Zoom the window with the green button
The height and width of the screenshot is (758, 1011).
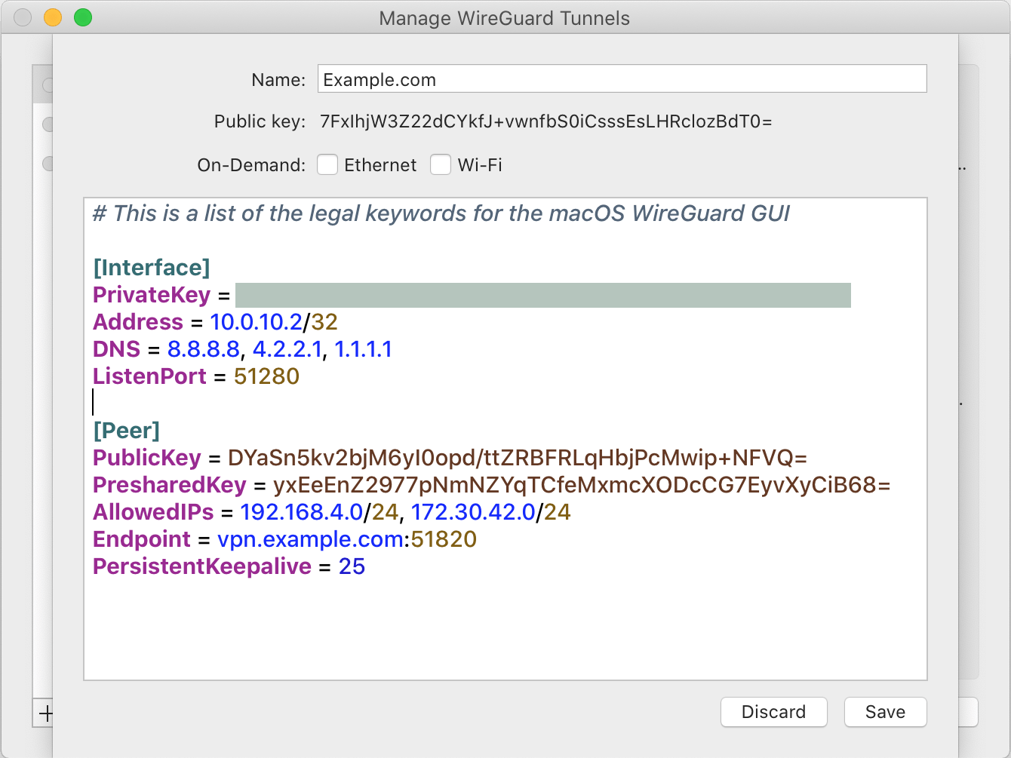(83, 17)
